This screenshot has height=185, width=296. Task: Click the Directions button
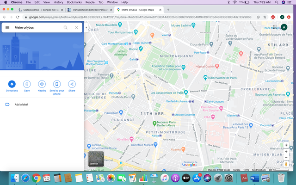pos(12,86)
